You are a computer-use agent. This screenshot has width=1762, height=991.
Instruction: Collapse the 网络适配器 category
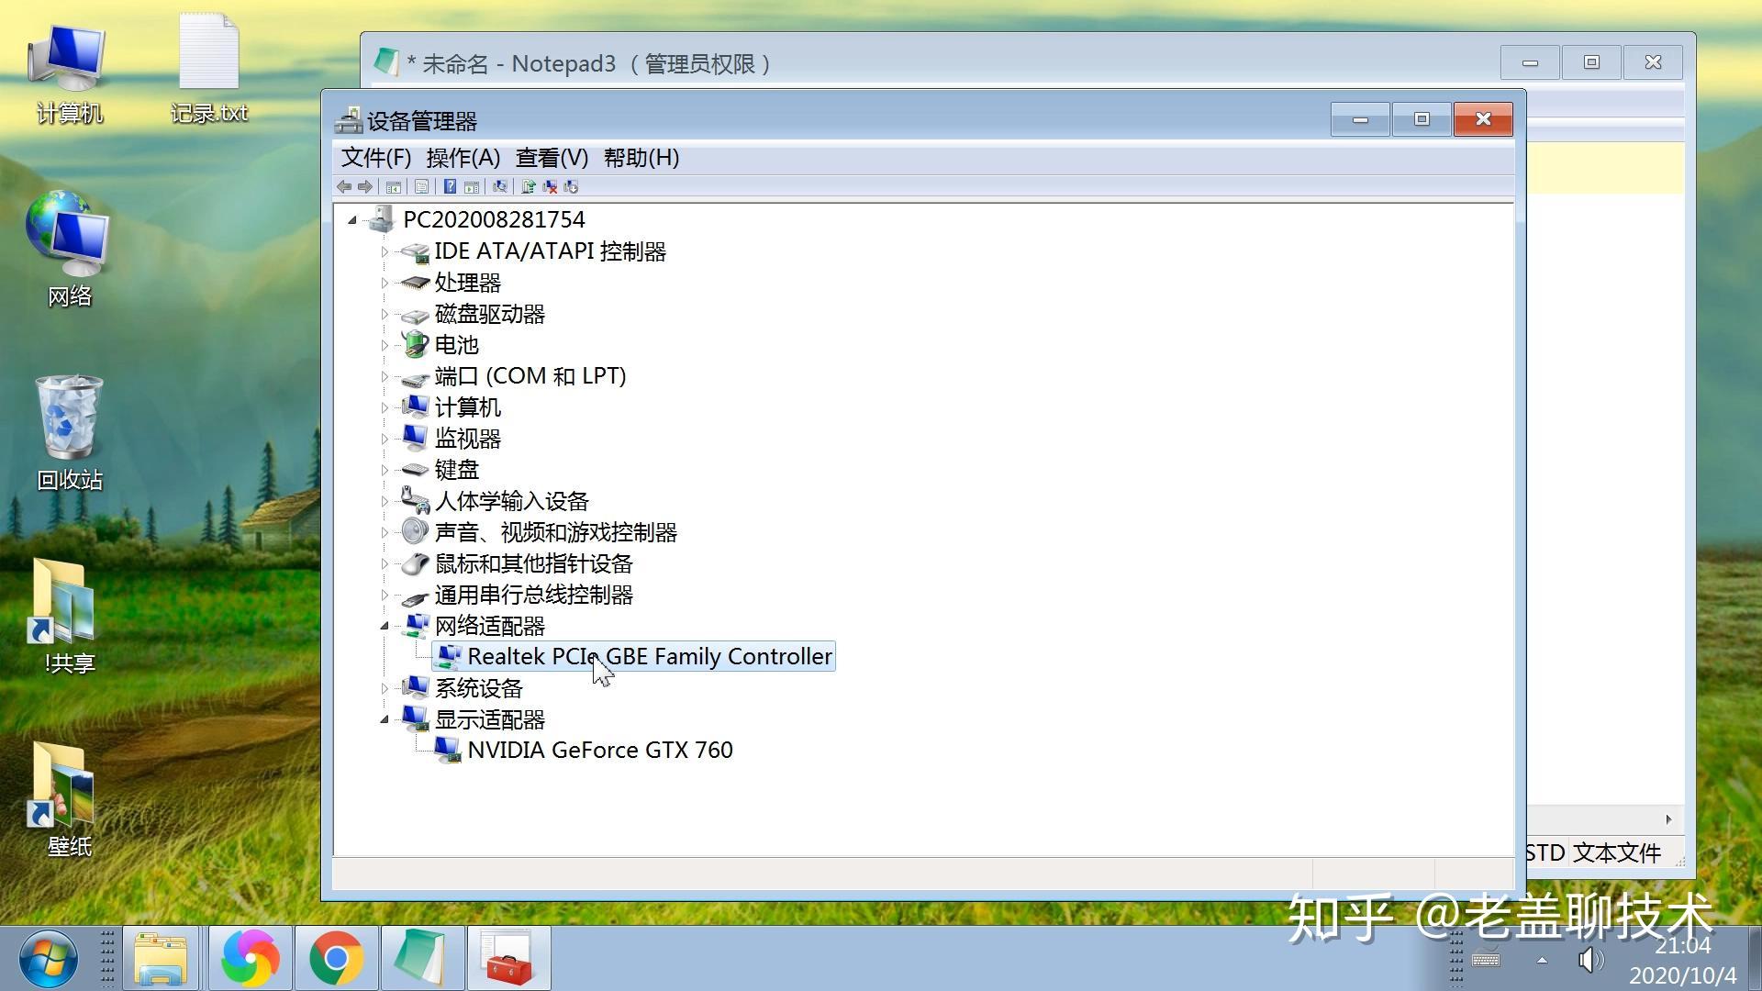pos(385,626)
